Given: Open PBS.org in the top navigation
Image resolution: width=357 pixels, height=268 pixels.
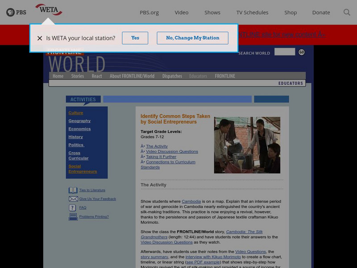Looking at the screenshot, I should (x=149, y=13).
